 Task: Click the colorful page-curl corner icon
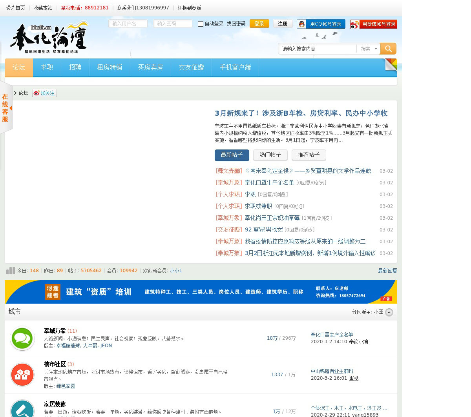pyautogui.click(x=391, y=64)
